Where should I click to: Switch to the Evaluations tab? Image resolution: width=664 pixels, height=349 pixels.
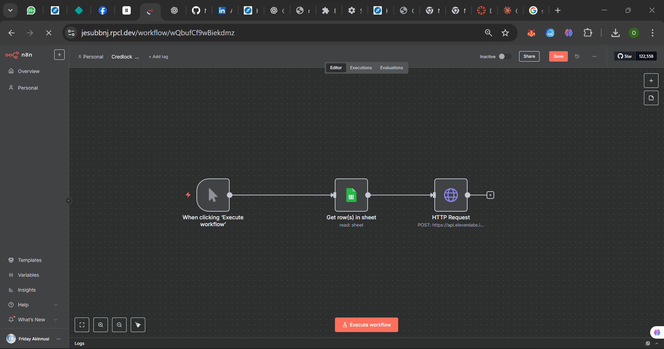(391, 68)
